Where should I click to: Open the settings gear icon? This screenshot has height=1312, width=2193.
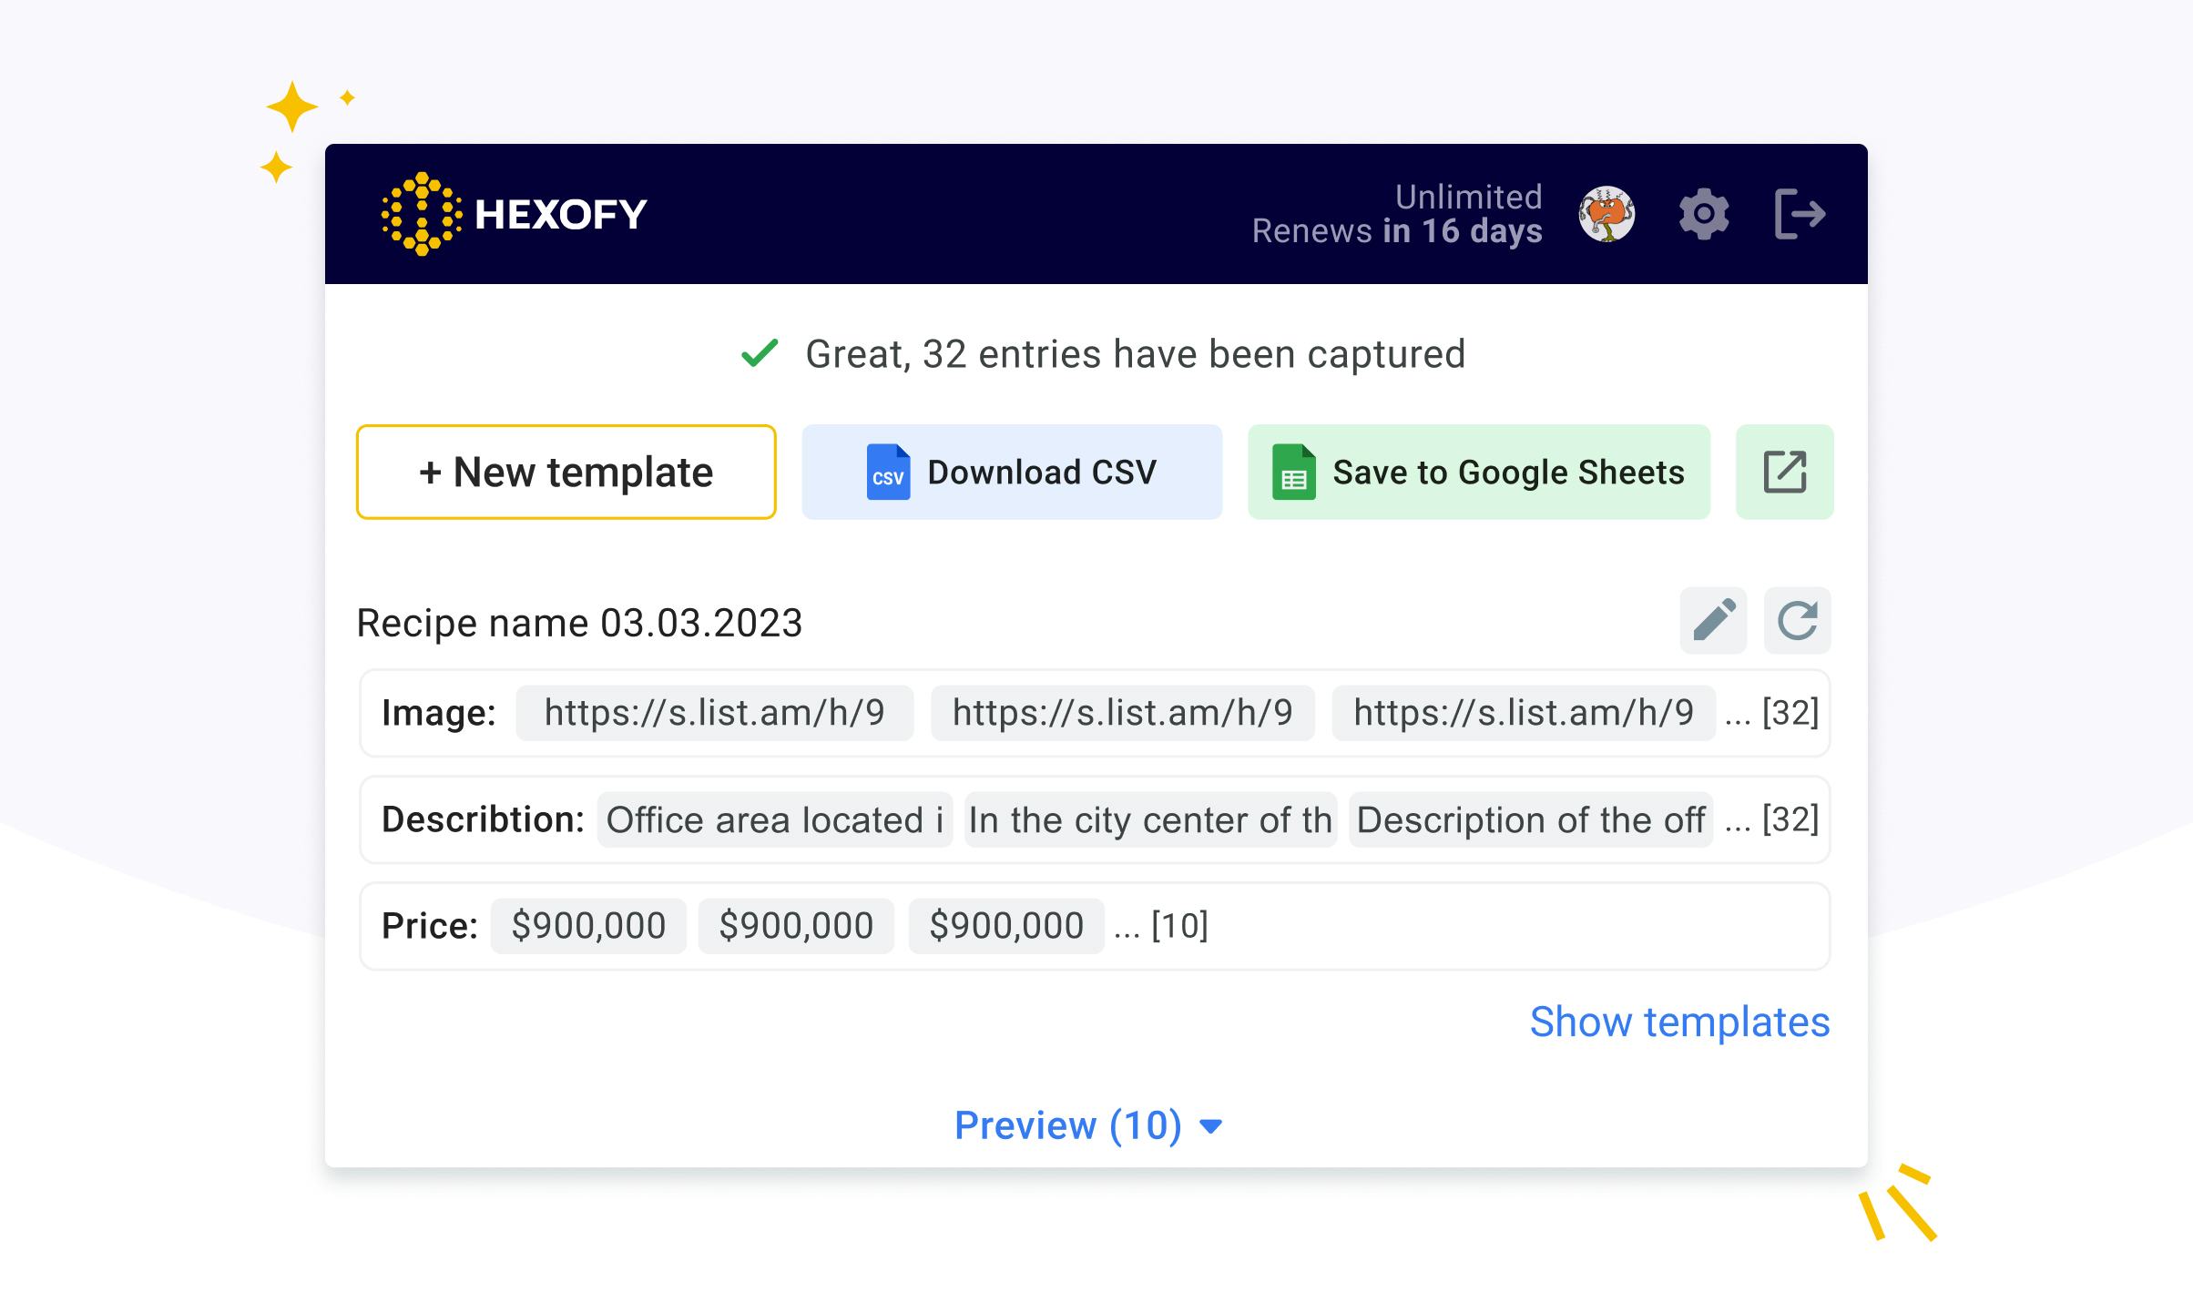click(1702, 214)
